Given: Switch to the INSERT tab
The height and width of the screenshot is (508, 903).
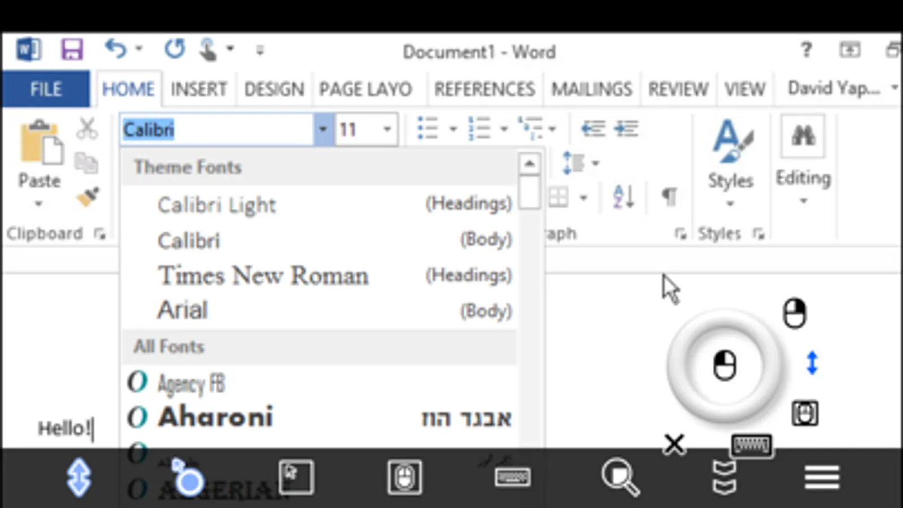Looking at the screenshot, I should 198,89.
